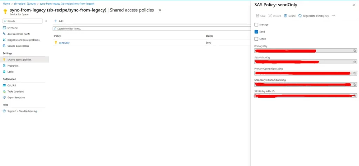Uncheck the Send checkbox

tap(256, 32)
